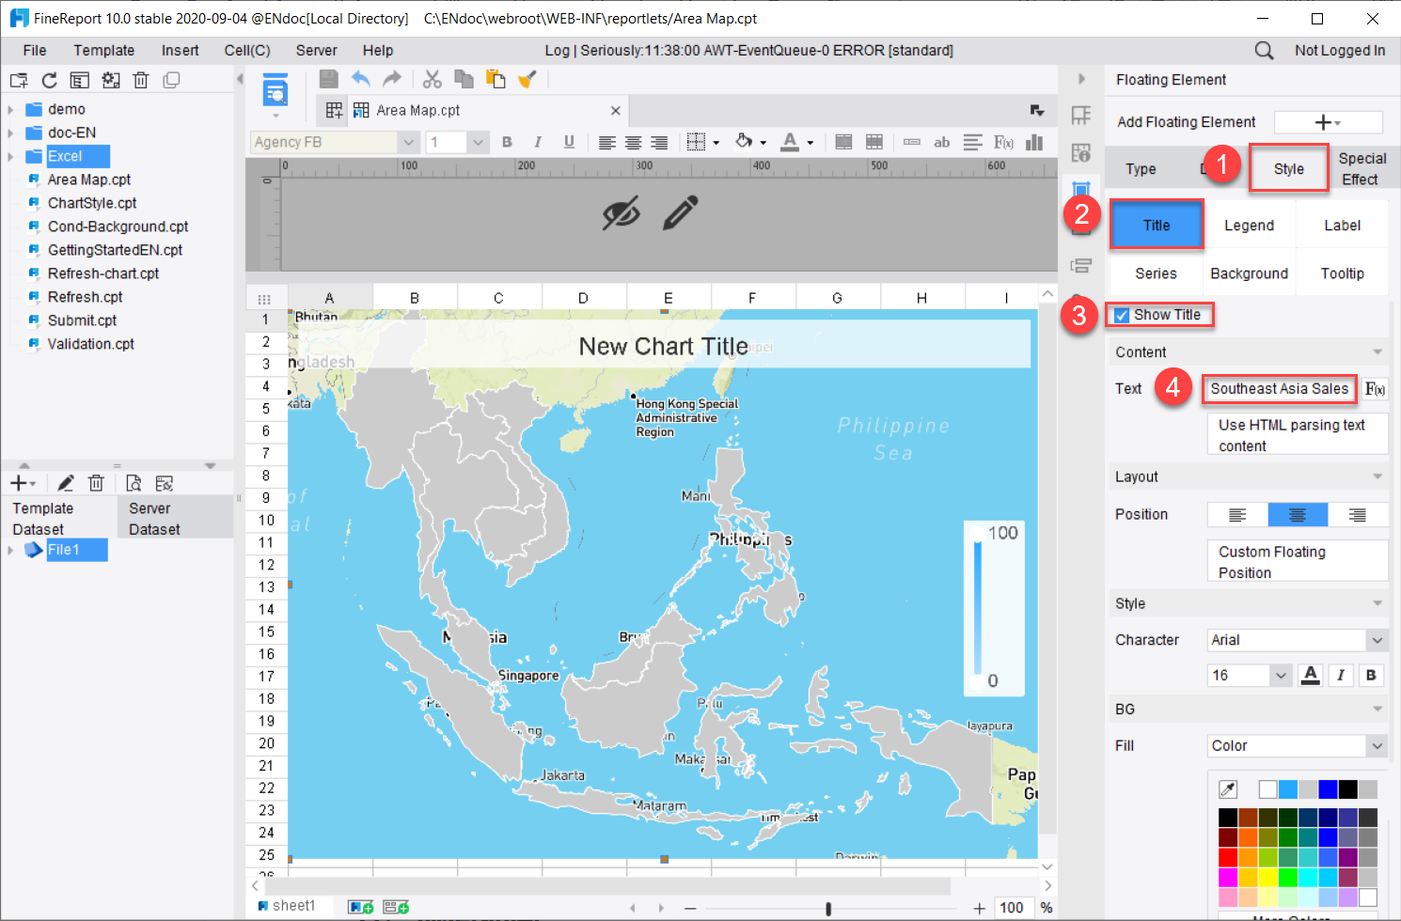
Task: Open the Fill Color dropdown
Action: click(x=1296, y=745)
